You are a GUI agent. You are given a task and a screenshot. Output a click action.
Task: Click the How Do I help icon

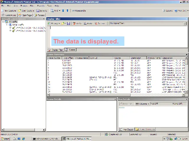[x=176, y=11]
